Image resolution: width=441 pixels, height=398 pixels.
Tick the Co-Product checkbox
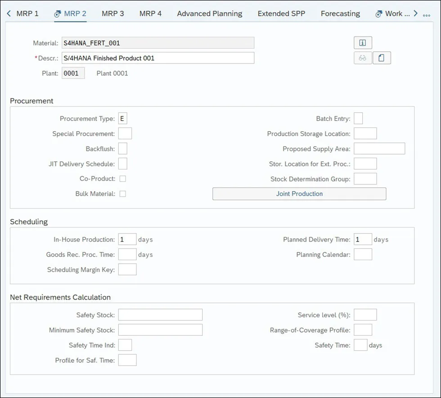click(122, 179)
